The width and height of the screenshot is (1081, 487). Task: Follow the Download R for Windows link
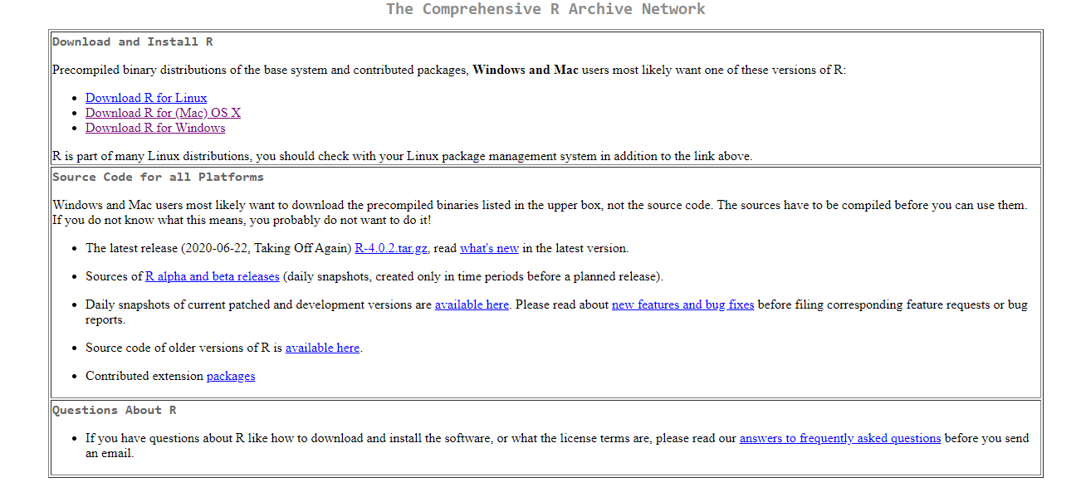pos(155,128)
